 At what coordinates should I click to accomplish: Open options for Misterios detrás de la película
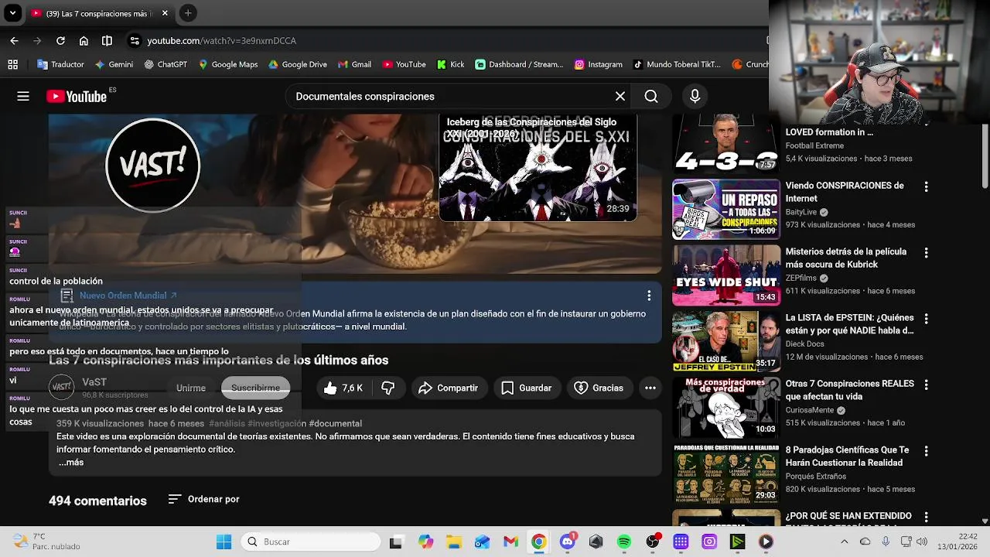tap(926, 253)
